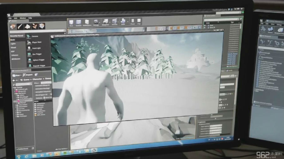Expand the Maps folder in tree

pyautogui.click(x=16, y=114)
